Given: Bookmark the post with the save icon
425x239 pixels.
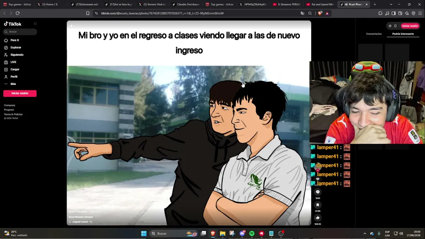Looking at the screenshot, I should pyautogui.click(x=318, y=205).
